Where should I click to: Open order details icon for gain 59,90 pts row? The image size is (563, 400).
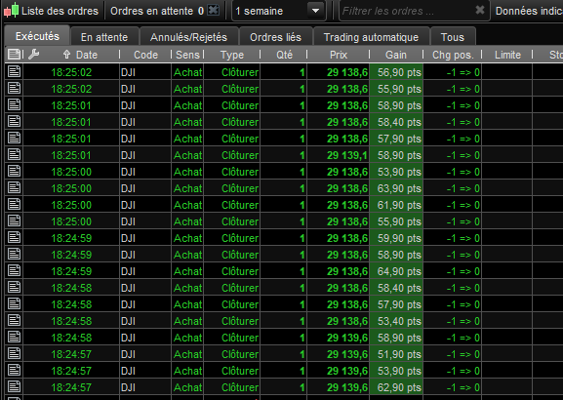(x=14, y=238)
